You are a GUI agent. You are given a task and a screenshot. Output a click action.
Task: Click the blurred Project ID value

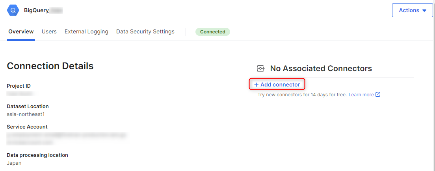[20, 94]
